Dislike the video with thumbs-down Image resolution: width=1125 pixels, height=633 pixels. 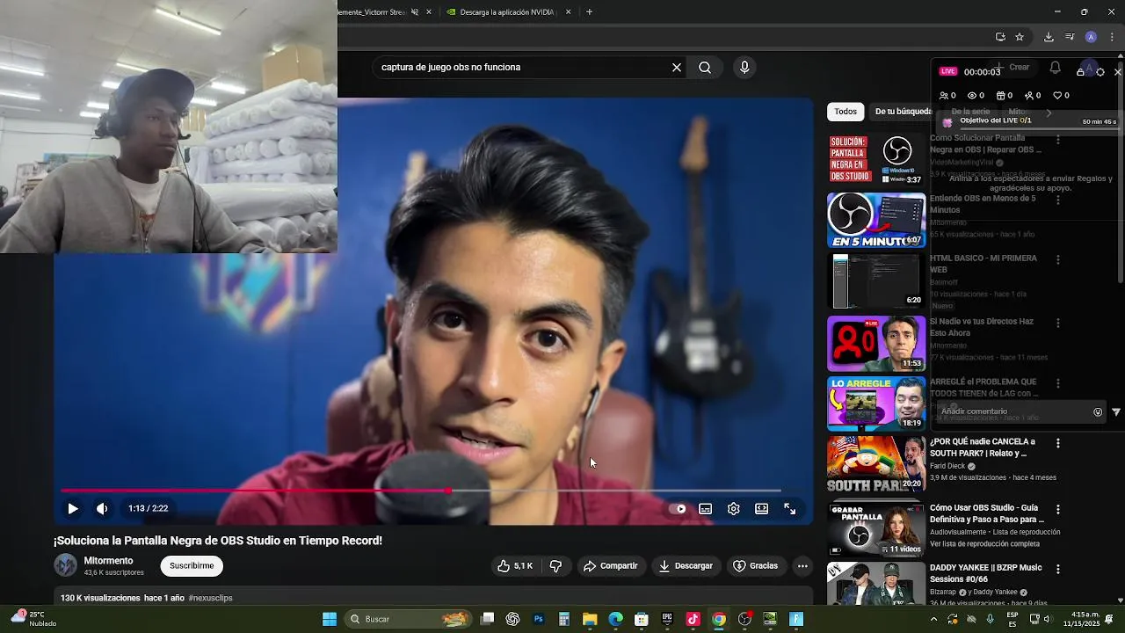(555, 566)
